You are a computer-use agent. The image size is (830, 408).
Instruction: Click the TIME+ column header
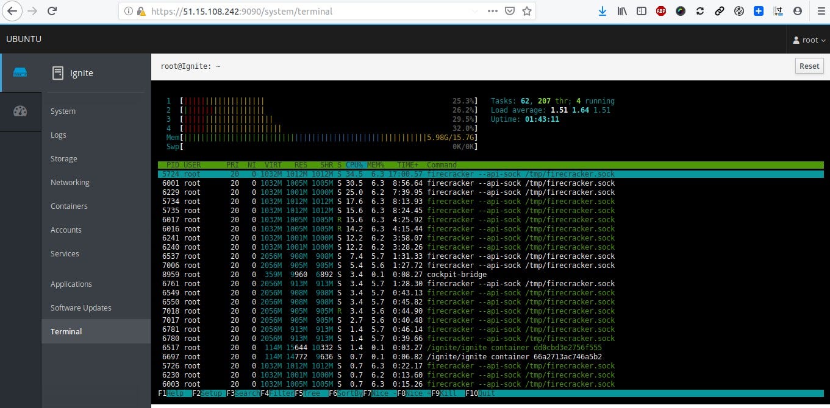click(x=408, y=165)
